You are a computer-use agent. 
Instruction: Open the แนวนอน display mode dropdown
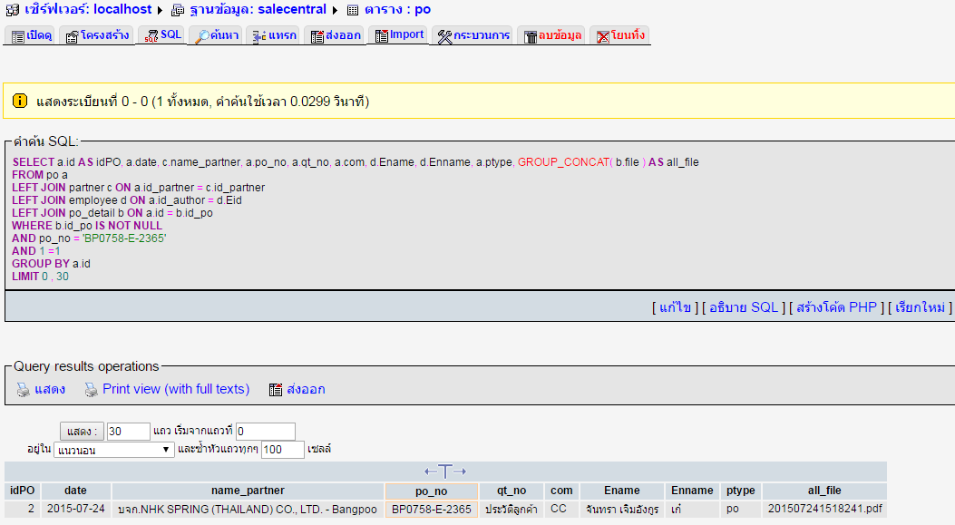114,450
